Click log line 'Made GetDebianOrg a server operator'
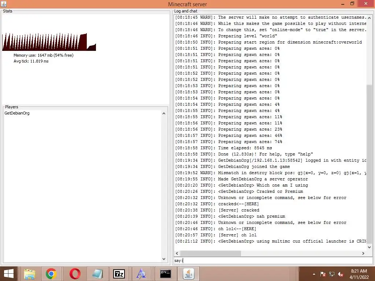The image size is (375, 281). (x=242, y=179)
